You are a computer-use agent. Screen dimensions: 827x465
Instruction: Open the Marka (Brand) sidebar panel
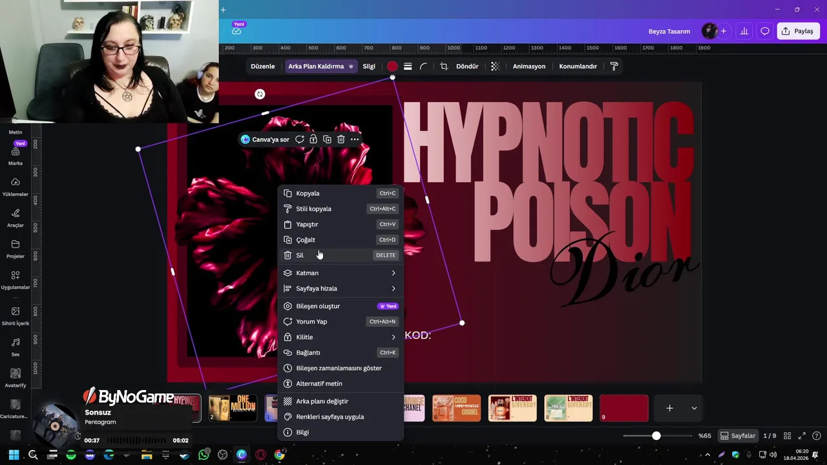(x=16, y=156)
